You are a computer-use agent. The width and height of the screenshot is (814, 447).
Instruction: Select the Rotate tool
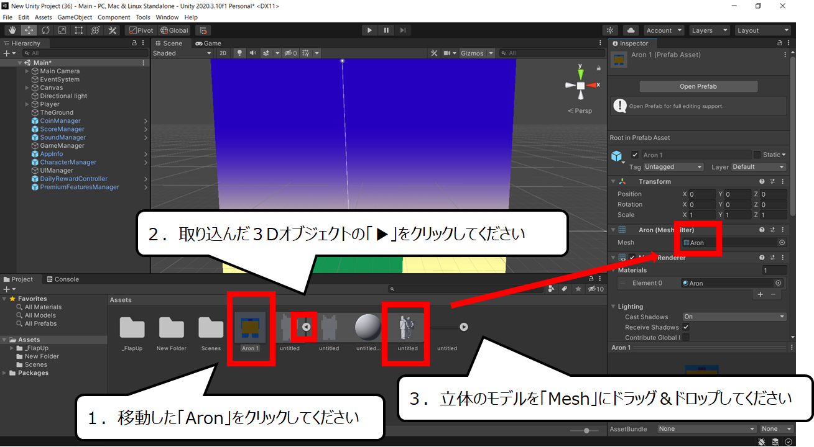[x=45, y=30]
